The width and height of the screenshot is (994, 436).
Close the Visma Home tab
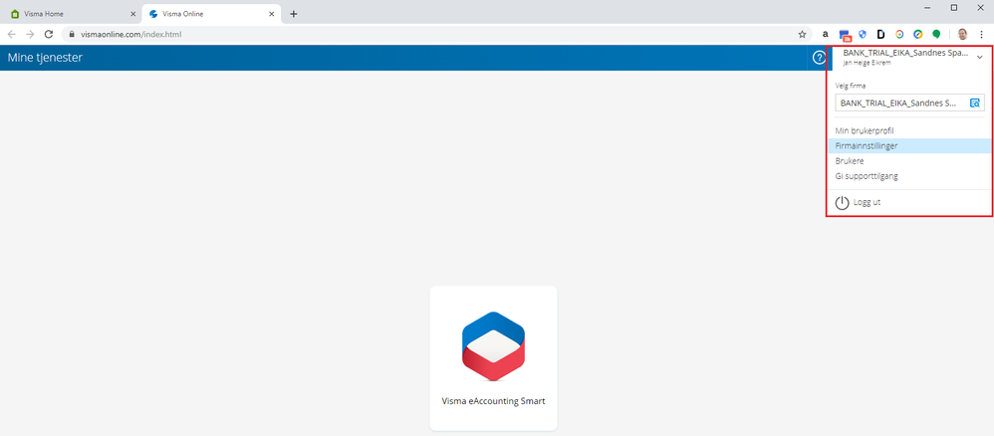click(x=133, y=14)
